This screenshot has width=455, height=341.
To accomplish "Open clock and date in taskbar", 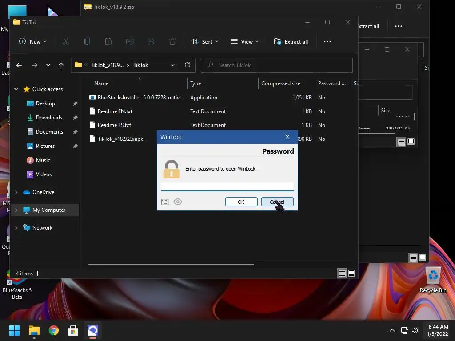I will point(438,330).
